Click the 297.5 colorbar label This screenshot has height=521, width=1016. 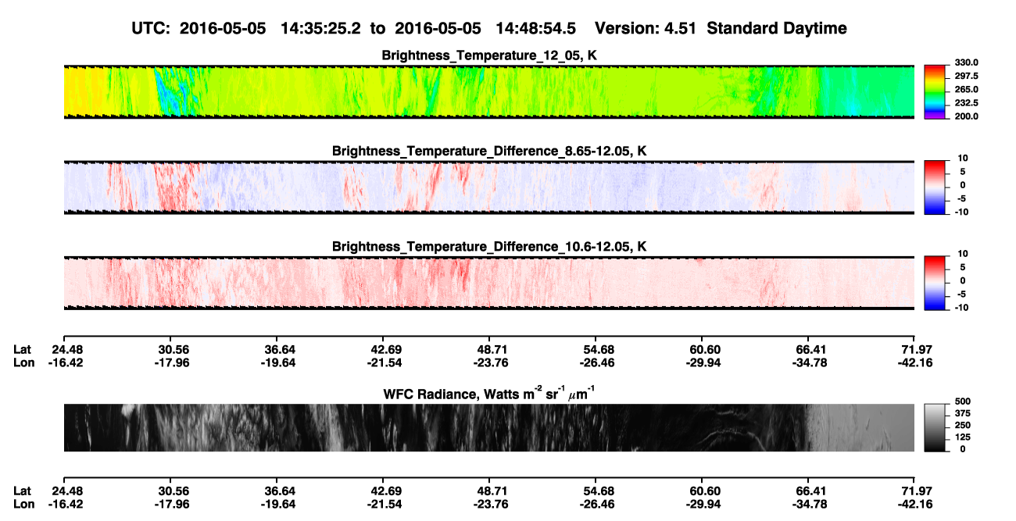966,76
